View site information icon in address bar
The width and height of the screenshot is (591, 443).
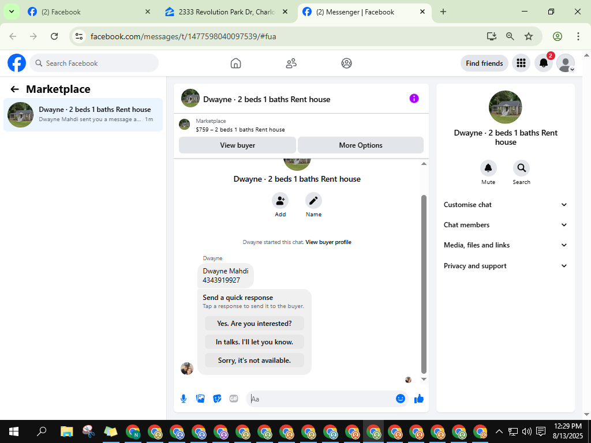(x=78, y=36)
